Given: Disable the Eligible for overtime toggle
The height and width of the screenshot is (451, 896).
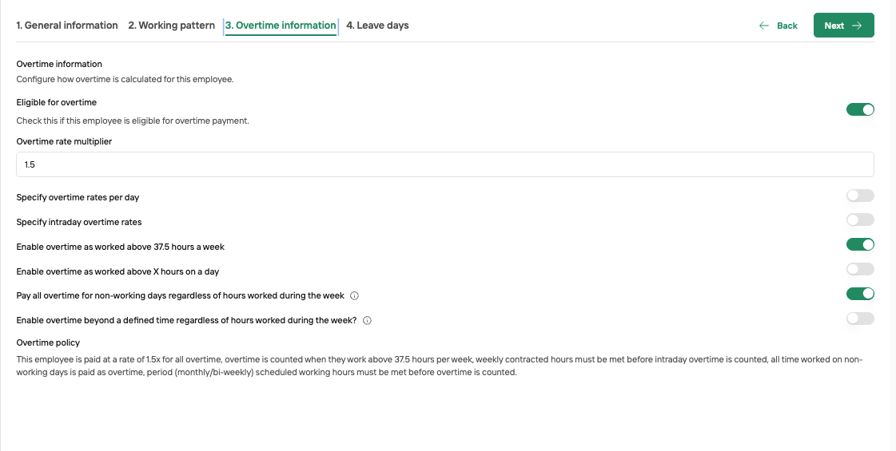Looking at the screenshot, I should point(860,109).
